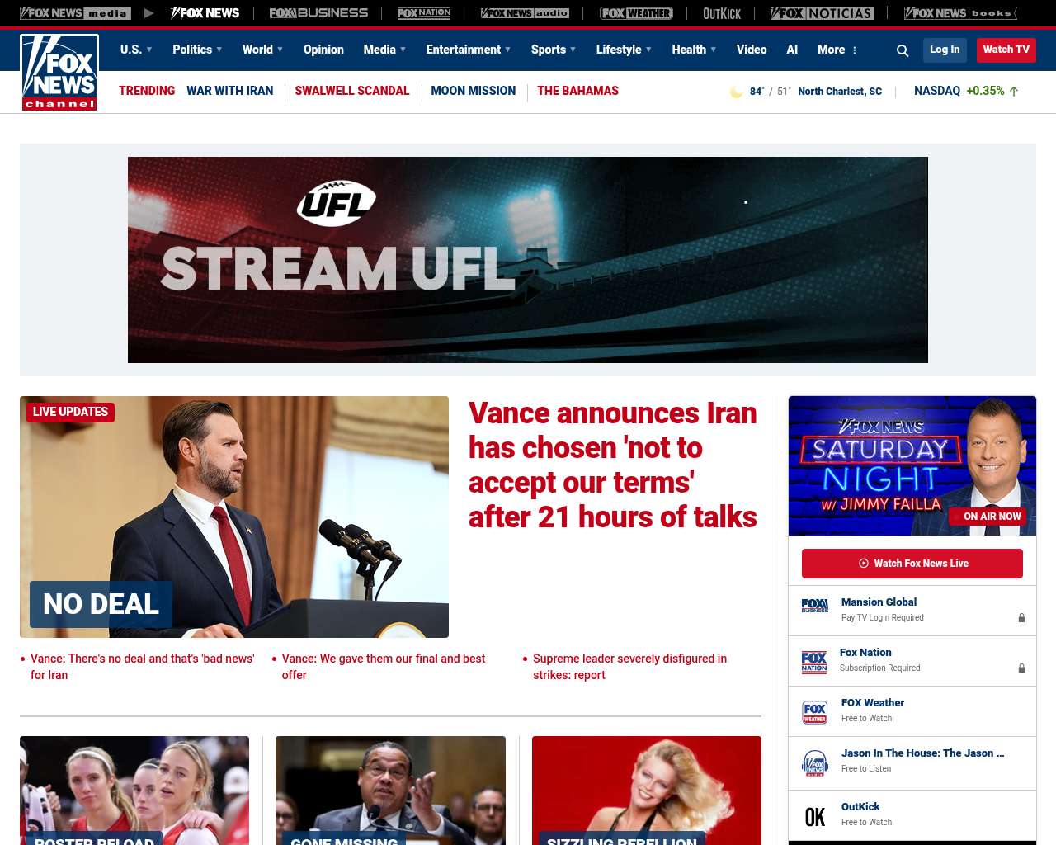Open the Vance Iran headline article
Viewport: 1056px width, 845px height.
pyautogui.click(x=612, y=465)
